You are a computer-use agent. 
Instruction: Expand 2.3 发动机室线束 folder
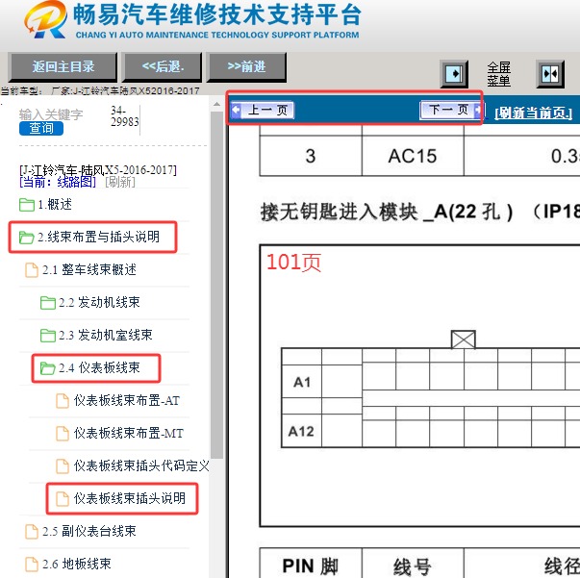[106, 335]
